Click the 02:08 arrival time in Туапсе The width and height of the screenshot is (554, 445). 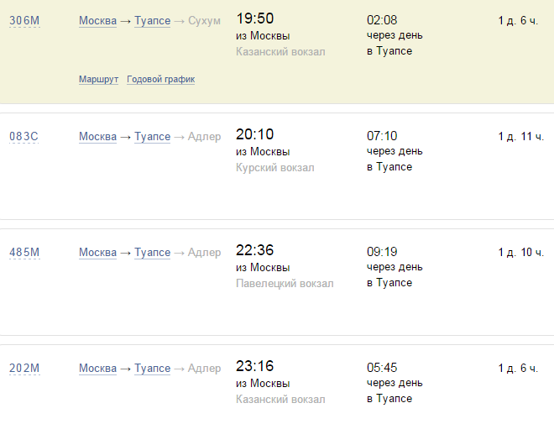(382, 19)
